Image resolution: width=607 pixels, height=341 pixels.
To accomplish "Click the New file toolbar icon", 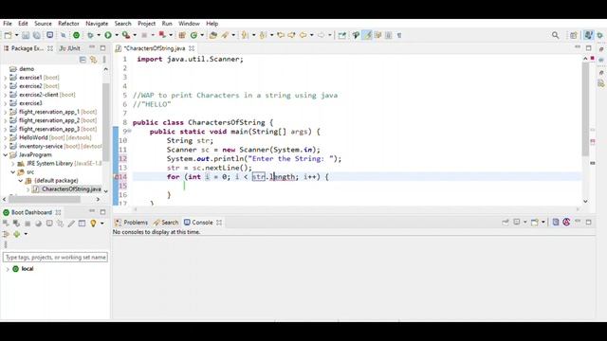I will (8, 35).
